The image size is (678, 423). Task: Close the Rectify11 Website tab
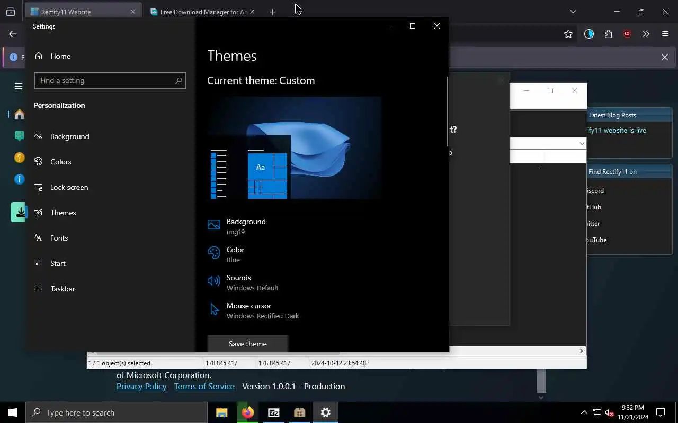pos(133,12)
